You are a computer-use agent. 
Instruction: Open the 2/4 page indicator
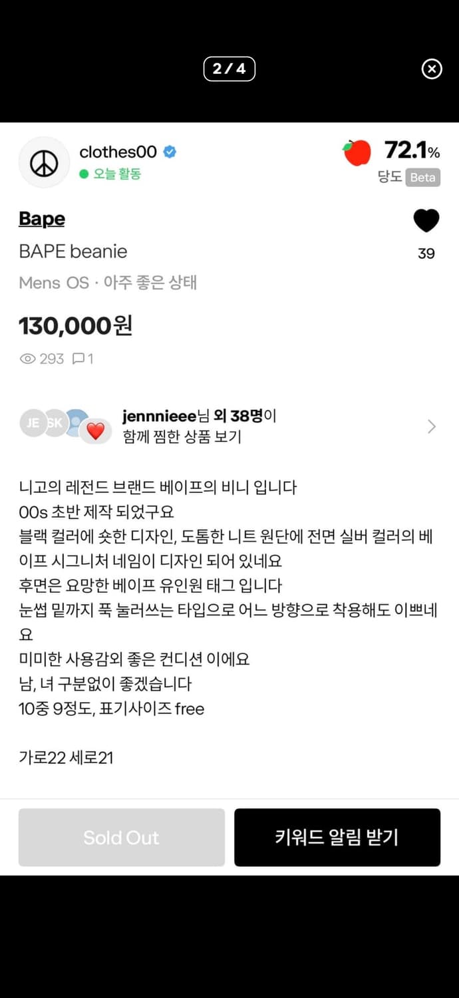(x=229, y=69)
